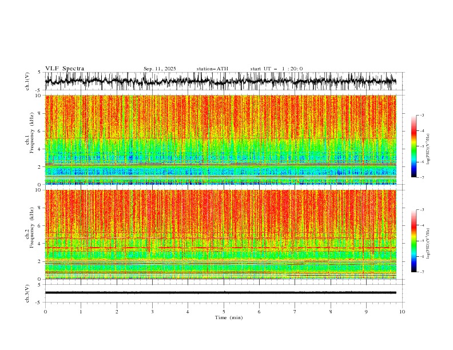Screen dimensions: 453x350
Task: Click inside the ch.2 spectrogram panel
Action: click(x=220, y=234)
